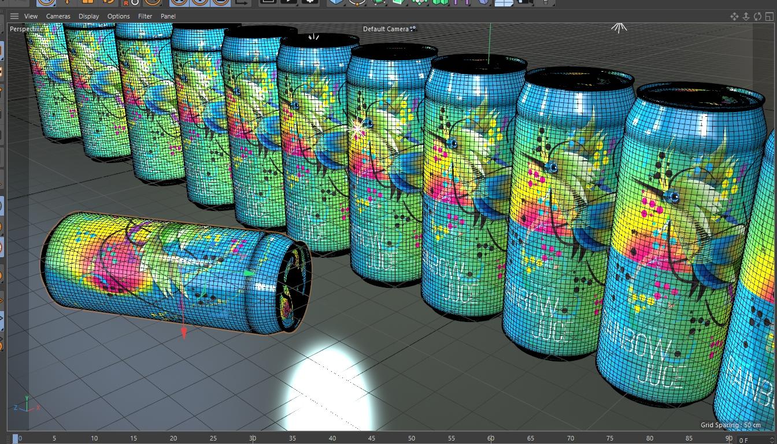Viewport: 777px width, 444px height.
Task: Open the viewport hamburger menu icon
Action: coord(14,16)
